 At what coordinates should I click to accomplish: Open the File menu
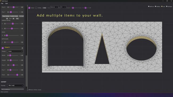pos(2,3)
